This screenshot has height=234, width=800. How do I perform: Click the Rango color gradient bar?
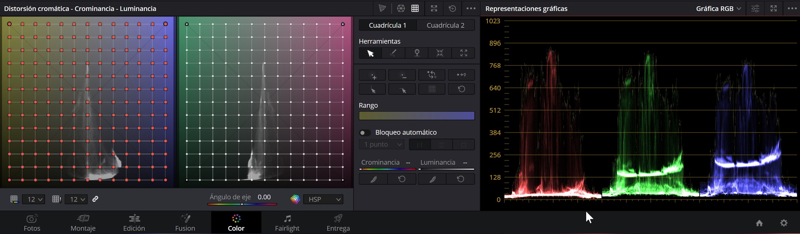(417, 116)
